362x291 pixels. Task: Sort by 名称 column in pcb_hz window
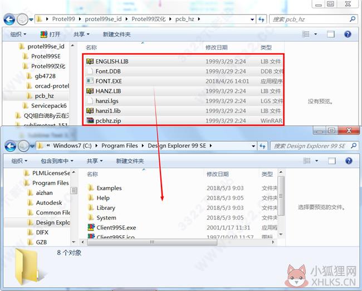pos(91,47)
